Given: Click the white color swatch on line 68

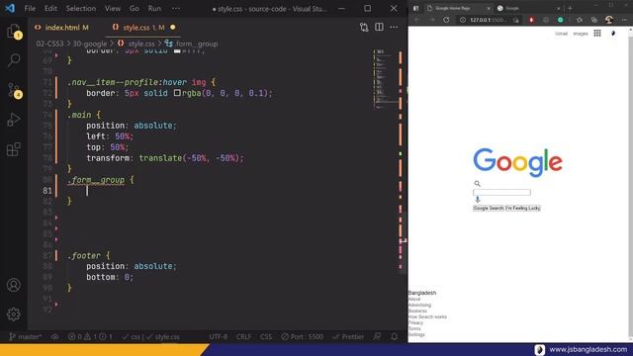Looking at the screenshot, I should 177,51.
